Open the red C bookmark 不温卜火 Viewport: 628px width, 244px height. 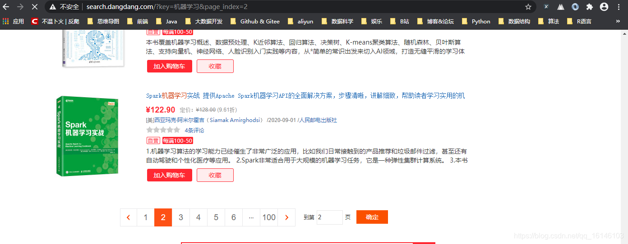point(55,21)
